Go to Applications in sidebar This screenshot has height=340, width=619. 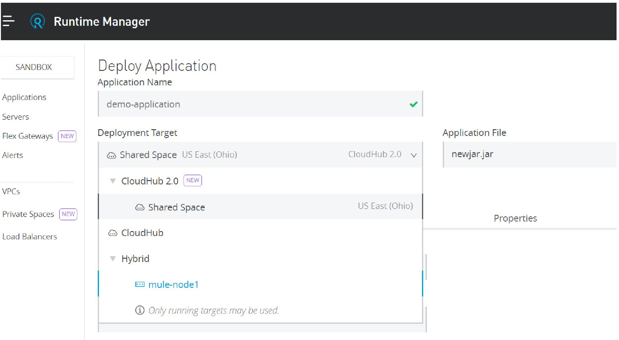(x=24, y=97)
